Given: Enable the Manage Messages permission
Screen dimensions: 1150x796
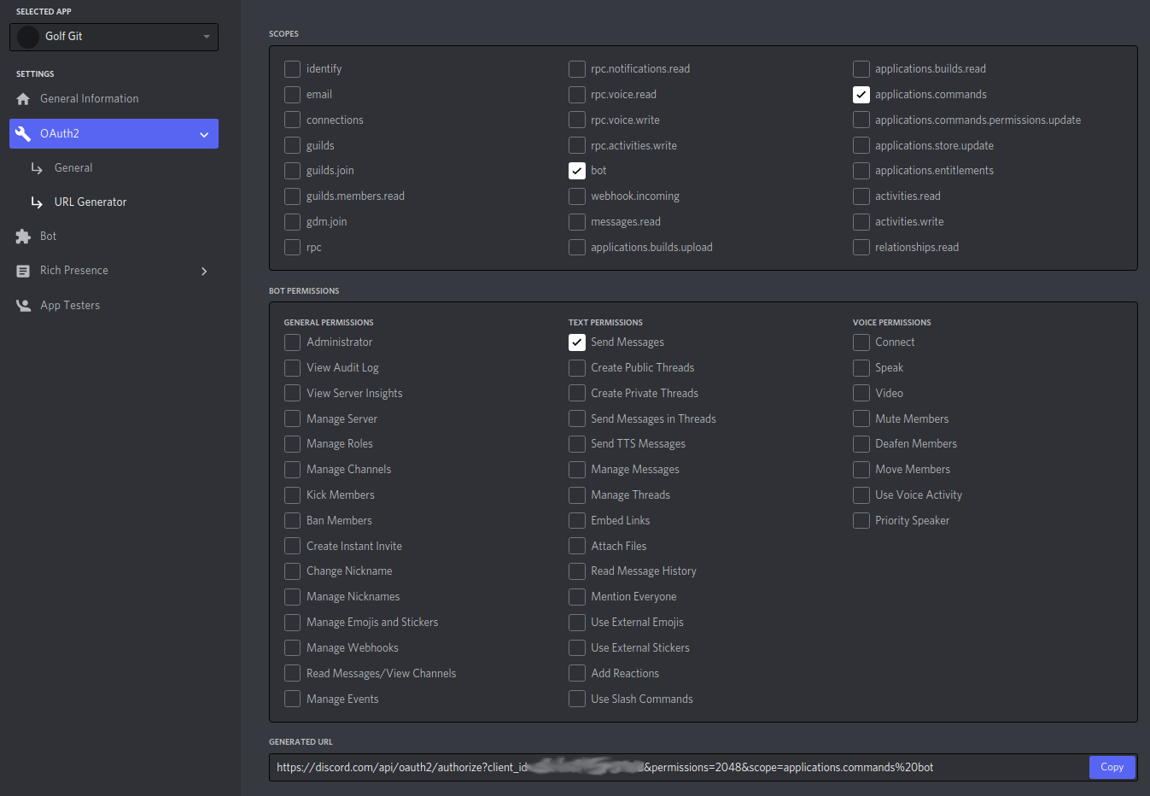Looking at the screenshot, I should tap(577, 470).
